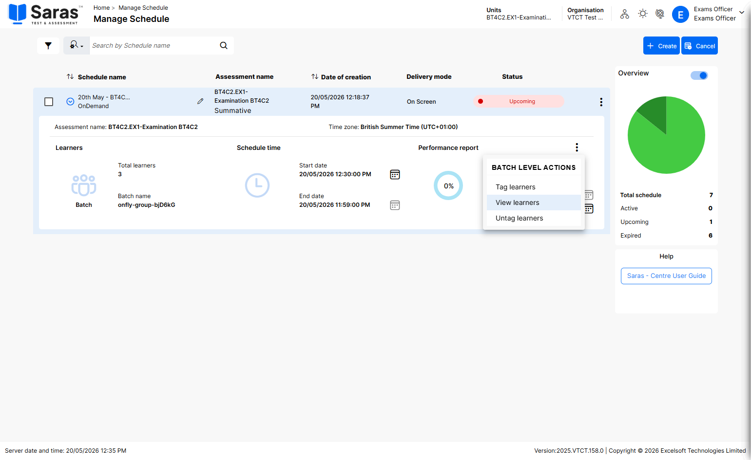
Task: Click the globe language icon
Action: pos(660,14)
